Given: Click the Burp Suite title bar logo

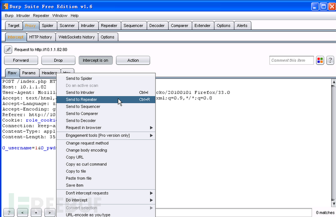Looking at the screenshot, I should 5,6.
